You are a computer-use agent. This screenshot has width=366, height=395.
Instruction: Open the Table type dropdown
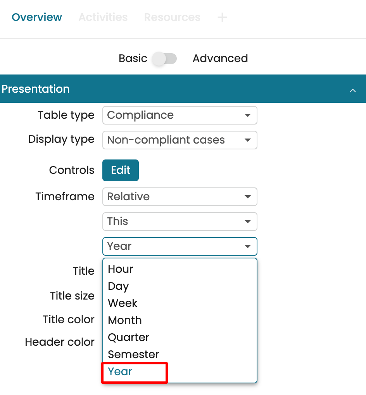click(180, 115)
